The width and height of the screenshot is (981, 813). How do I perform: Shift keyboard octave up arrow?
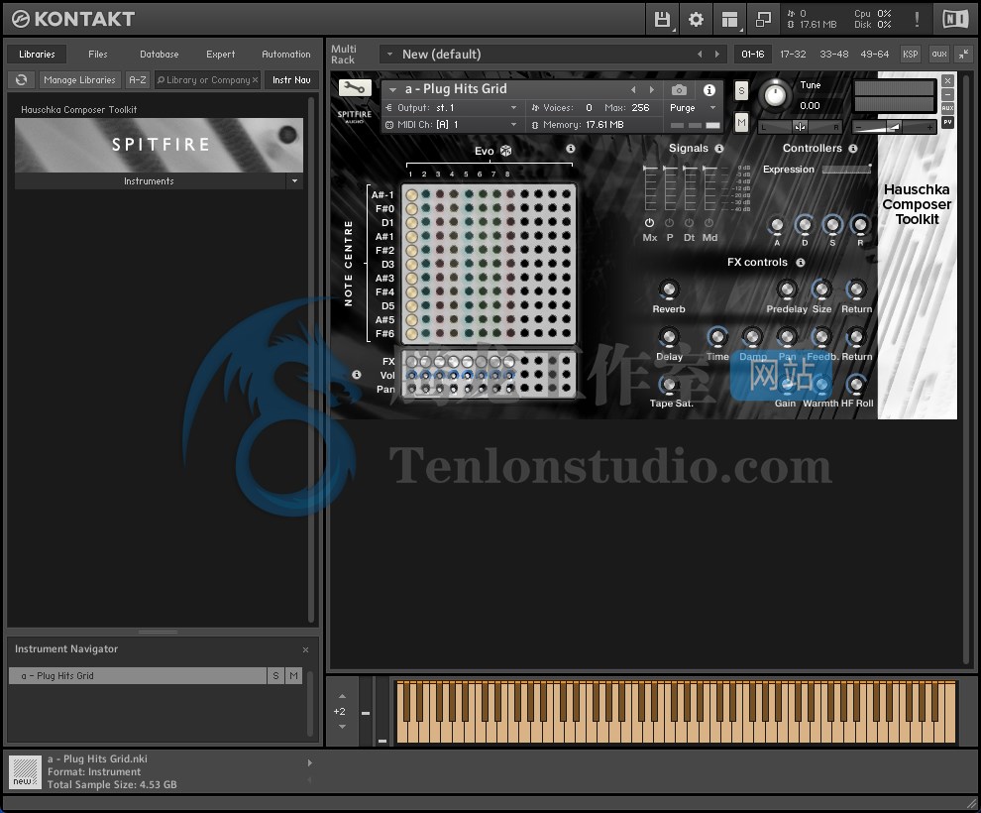[x=342, y=696]
